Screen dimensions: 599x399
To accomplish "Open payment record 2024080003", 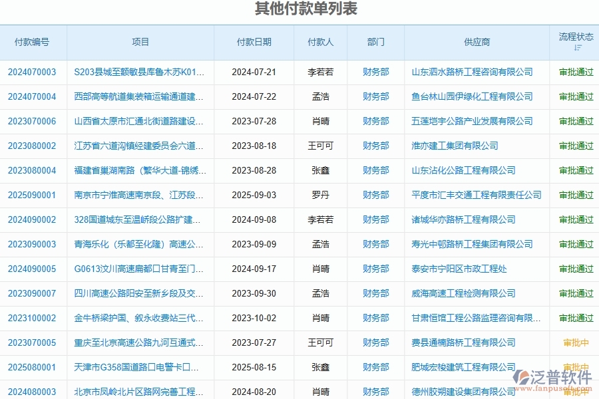I will 32,392.
